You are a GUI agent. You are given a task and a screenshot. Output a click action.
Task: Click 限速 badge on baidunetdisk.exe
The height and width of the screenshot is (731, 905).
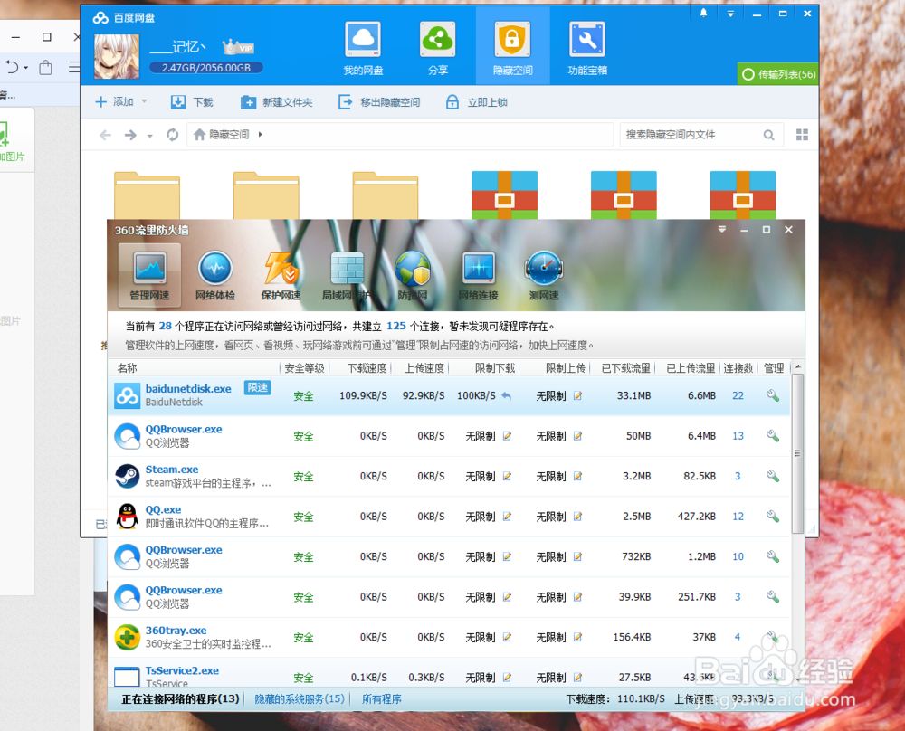tap(257, 388)
